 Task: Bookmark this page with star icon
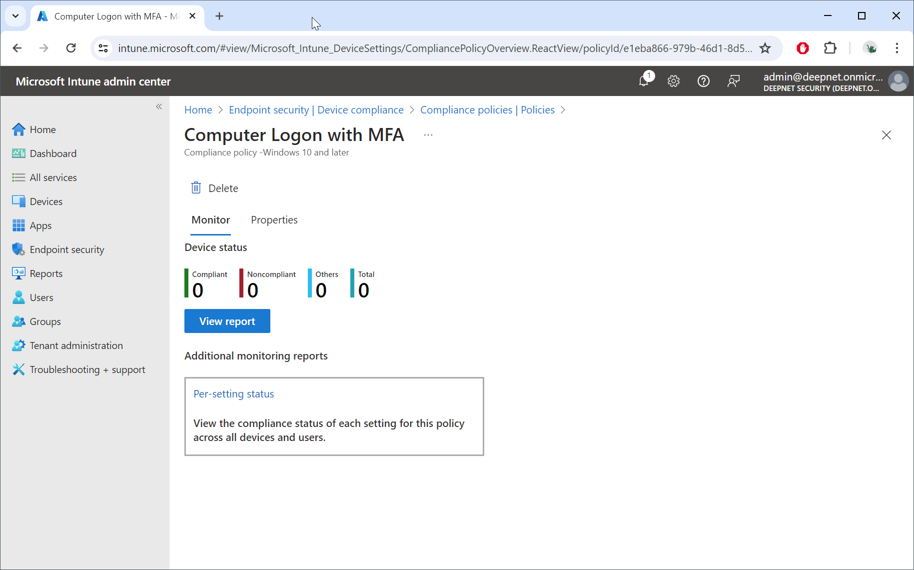pos(765,48)
